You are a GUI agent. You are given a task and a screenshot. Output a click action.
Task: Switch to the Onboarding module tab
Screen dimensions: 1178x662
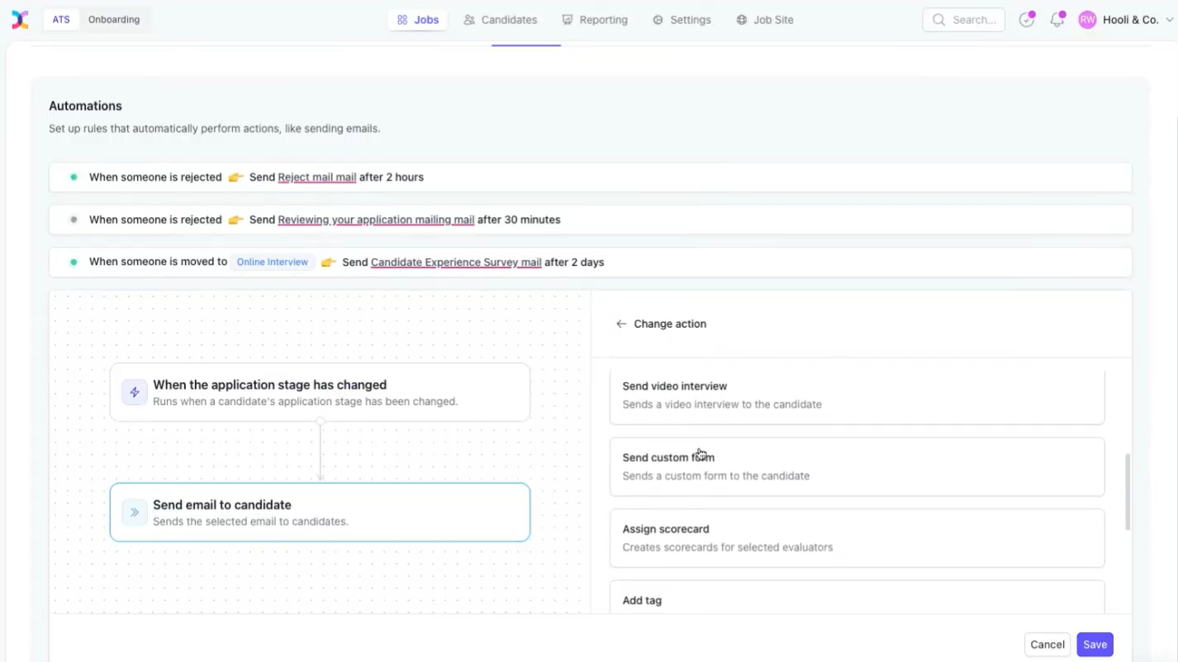click(x=114, y=20)
